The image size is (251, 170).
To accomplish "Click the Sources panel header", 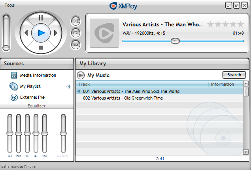I will click(37, 64).
